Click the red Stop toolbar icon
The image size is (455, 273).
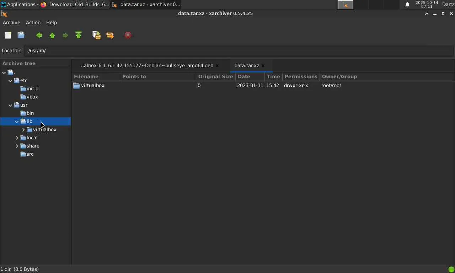128,35
